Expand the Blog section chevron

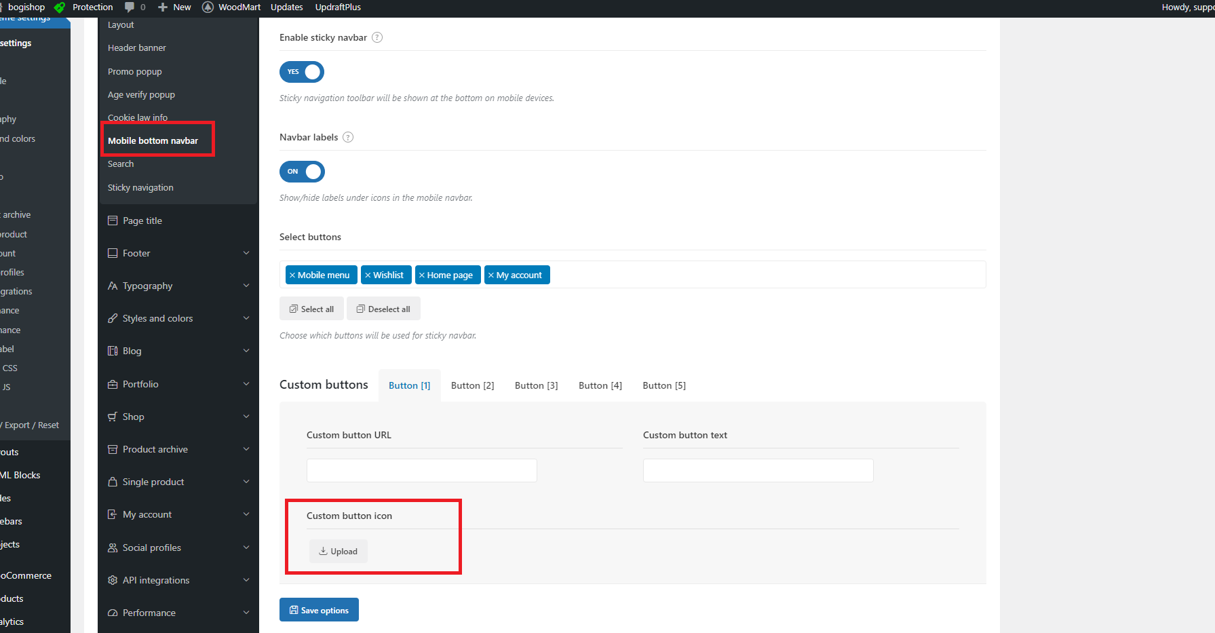246,351
